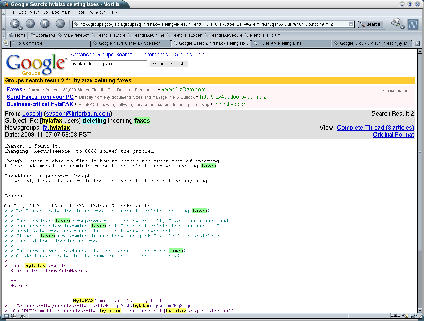Open the MandrakeExpert bookmark
This screenshot has width=424, height=321.
click(184, 35)
